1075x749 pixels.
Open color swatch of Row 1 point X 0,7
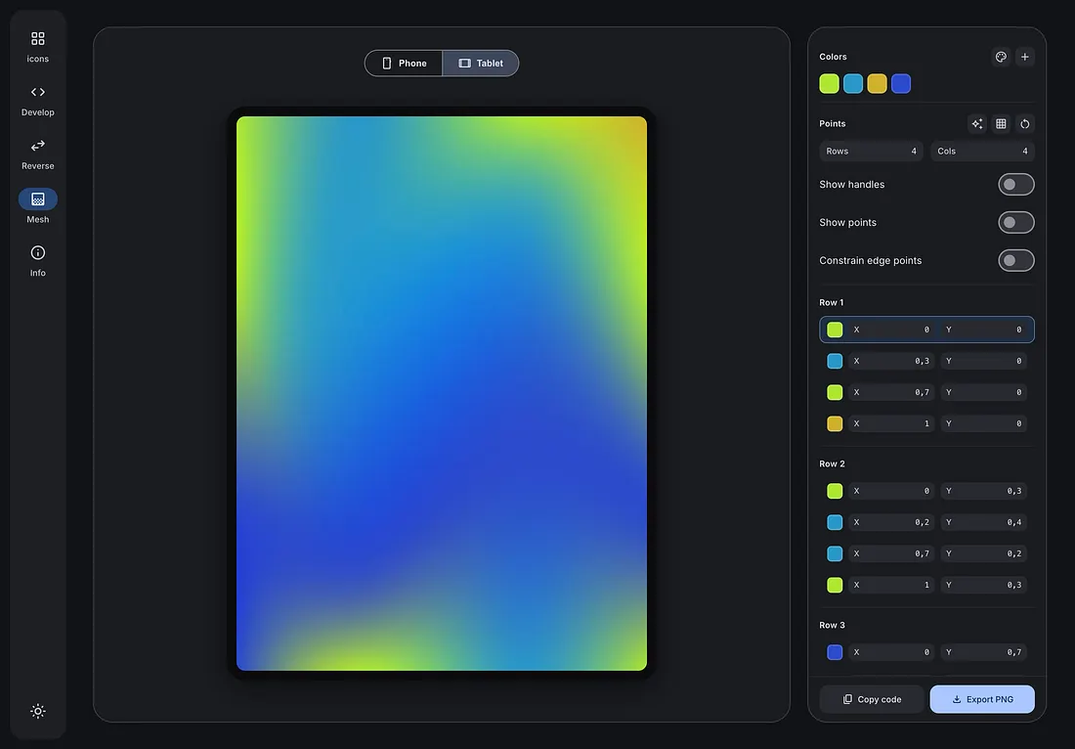click(x=835, y=392)
